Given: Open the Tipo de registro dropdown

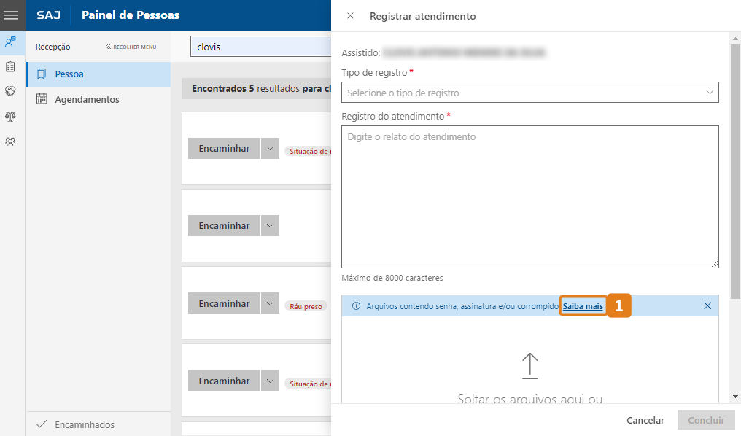Looking at the screenshot, I should (x=529, y=93).
